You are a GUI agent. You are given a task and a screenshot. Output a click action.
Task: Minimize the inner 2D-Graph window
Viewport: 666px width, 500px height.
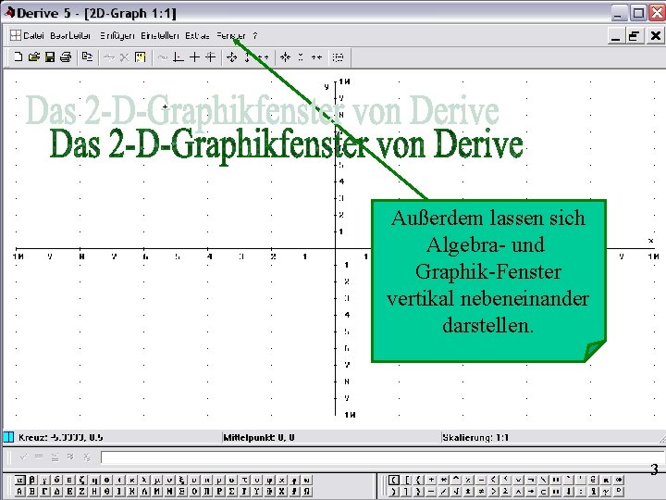coord(616,36)
